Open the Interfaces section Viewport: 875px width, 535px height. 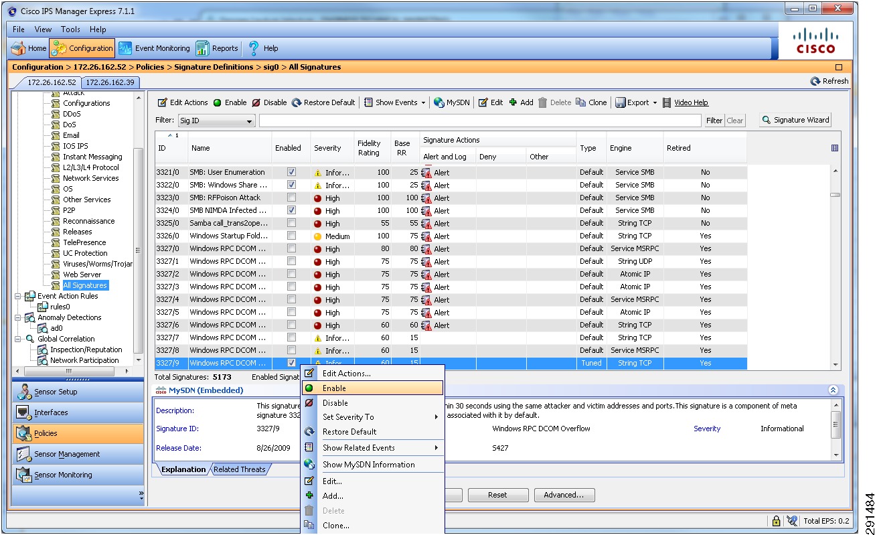point(78,412)
